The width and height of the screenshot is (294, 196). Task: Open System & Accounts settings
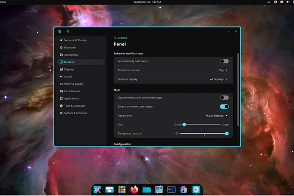pyautogui.click(x=81, y=113)
